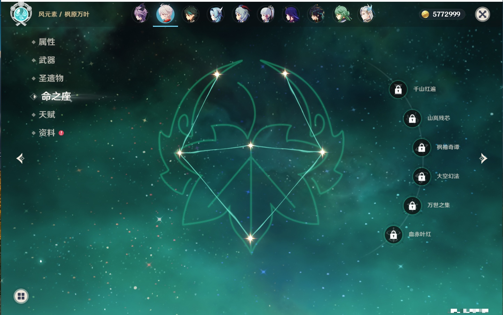Open the 属性 attributes page

point(47,42)
